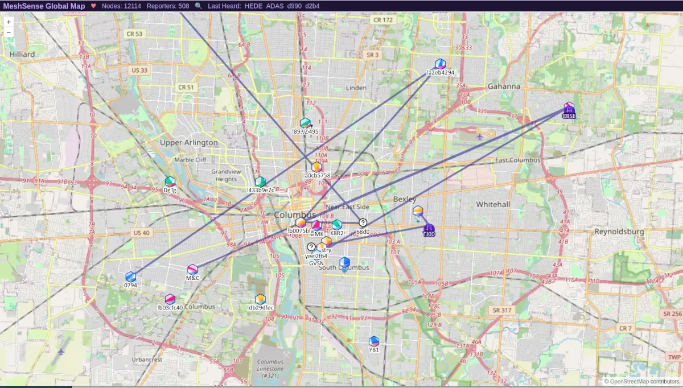The height and width of the screenshot is (388, 683).
Task: Click the !433b9e7c node marker
Action: pyautogui.click(x=261, y=181)
